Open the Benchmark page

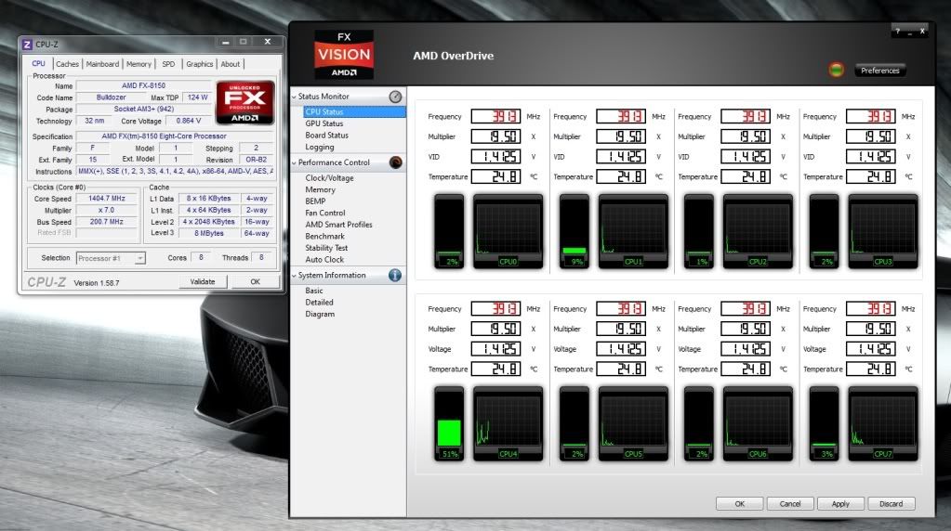324,236
